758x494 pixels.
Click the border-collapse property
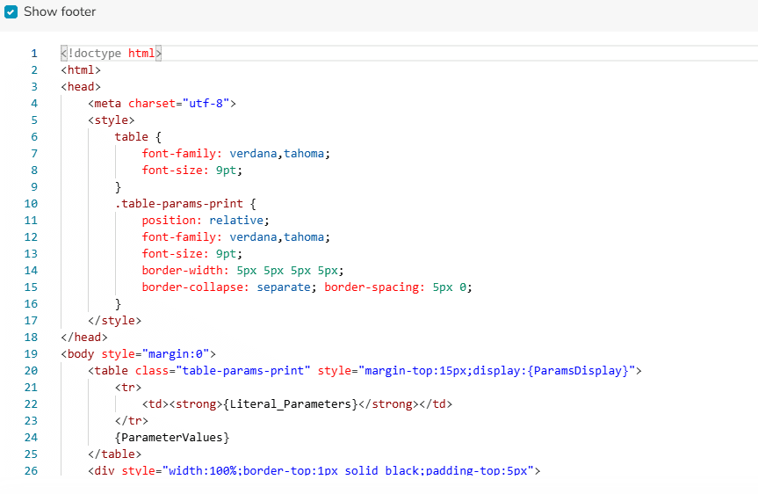198,287
